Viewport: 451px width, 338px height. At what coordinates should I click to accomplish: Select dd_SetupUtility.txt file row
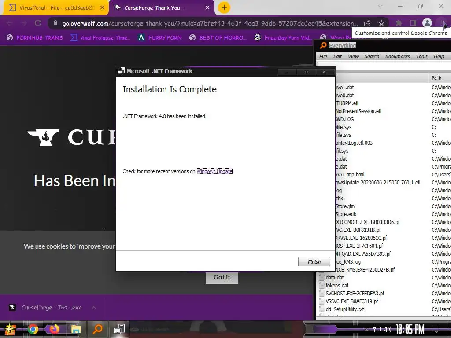pyautogui.click(x=344, y=309)
